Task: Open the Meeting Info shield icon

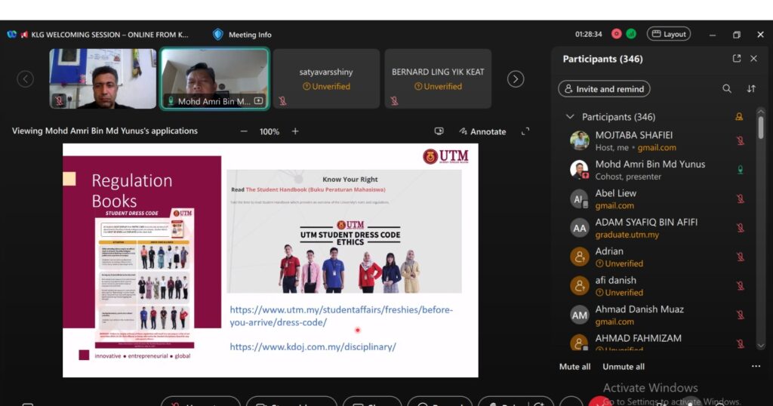Action: 218,34
